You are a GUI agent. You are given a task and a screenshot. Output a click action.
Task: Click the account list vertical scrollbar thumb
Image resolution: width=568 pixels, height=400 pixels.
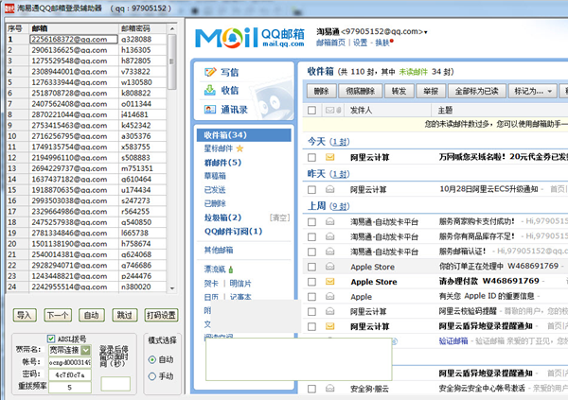172,61
